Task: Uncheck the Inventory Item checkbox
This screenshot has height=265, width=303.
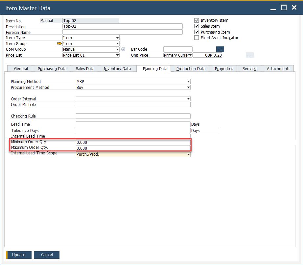Action: (x=197, y=20)
